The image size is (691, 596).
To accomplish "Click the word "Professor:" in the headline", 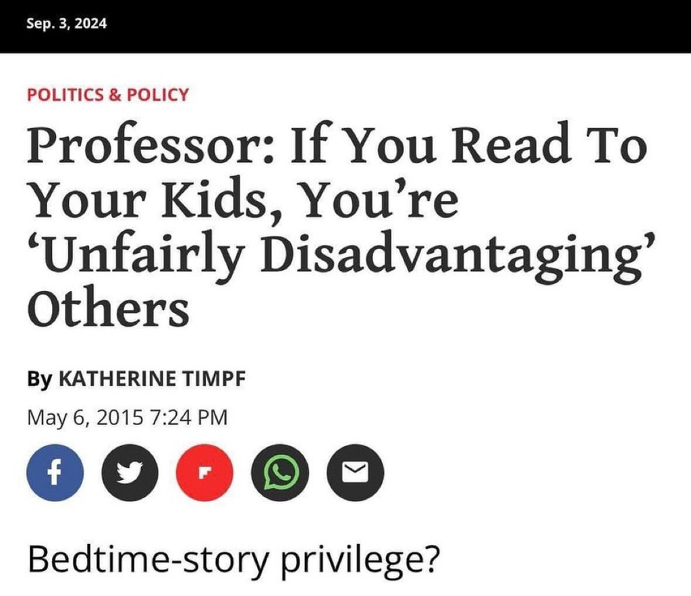I will click(x=149, y=148).
